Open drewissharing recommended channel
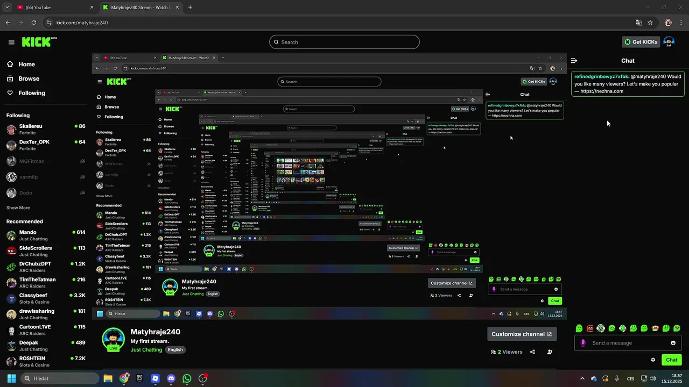 45,314
